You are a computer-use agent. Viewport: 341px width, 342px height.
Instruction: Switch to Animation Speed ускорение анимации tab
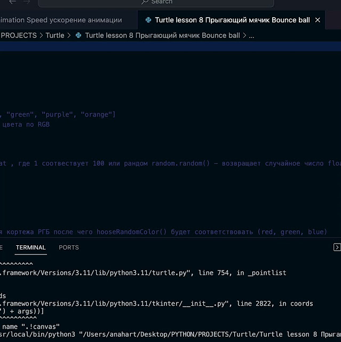(x=61, y=20)
